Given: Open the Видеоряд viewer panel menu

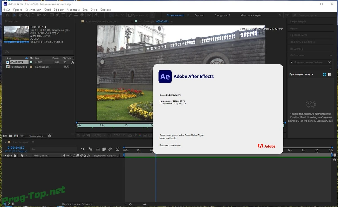Looking at the screenshot, I should tap(172, 21).
